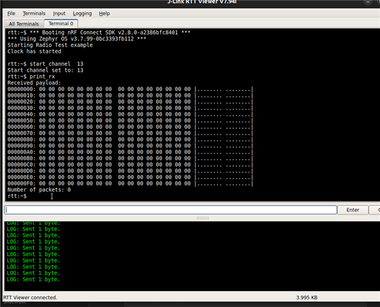The image size is (380, 307).
Task: Click the hex dump row 000000F0
Action: 130,184
